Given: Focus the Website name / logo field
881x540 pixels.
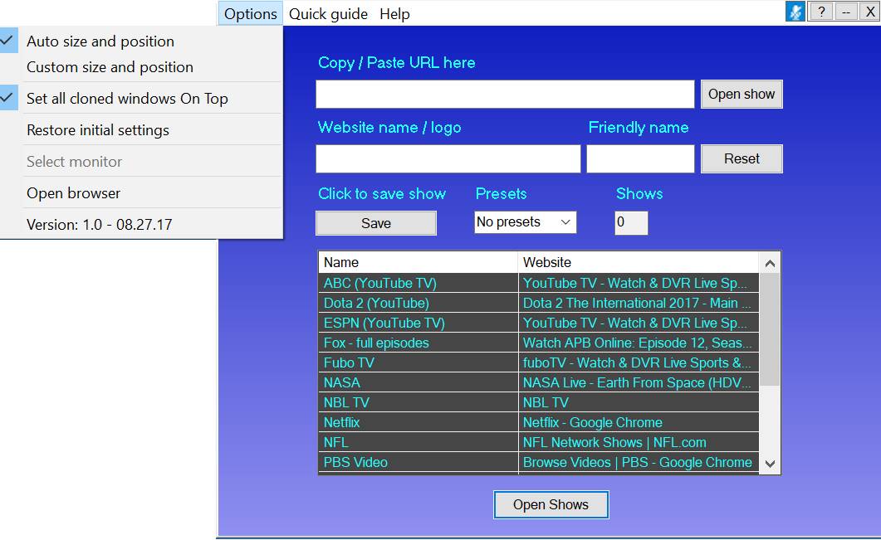Looking at the screenshot, I should [x=448, y=159].
